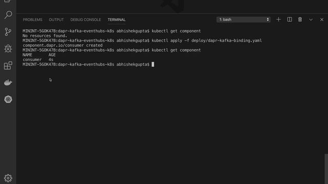Screen dimensions: 328x184
Task: Click the 'consumer' row name
Action: click(32, 60)
